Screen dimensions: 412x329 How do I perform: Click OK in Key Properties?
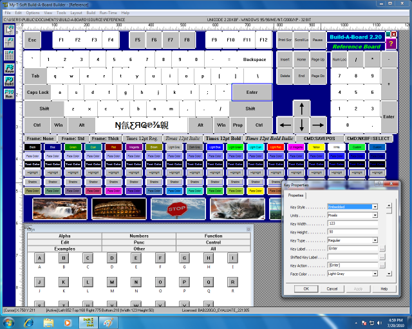tap(306, 289)
